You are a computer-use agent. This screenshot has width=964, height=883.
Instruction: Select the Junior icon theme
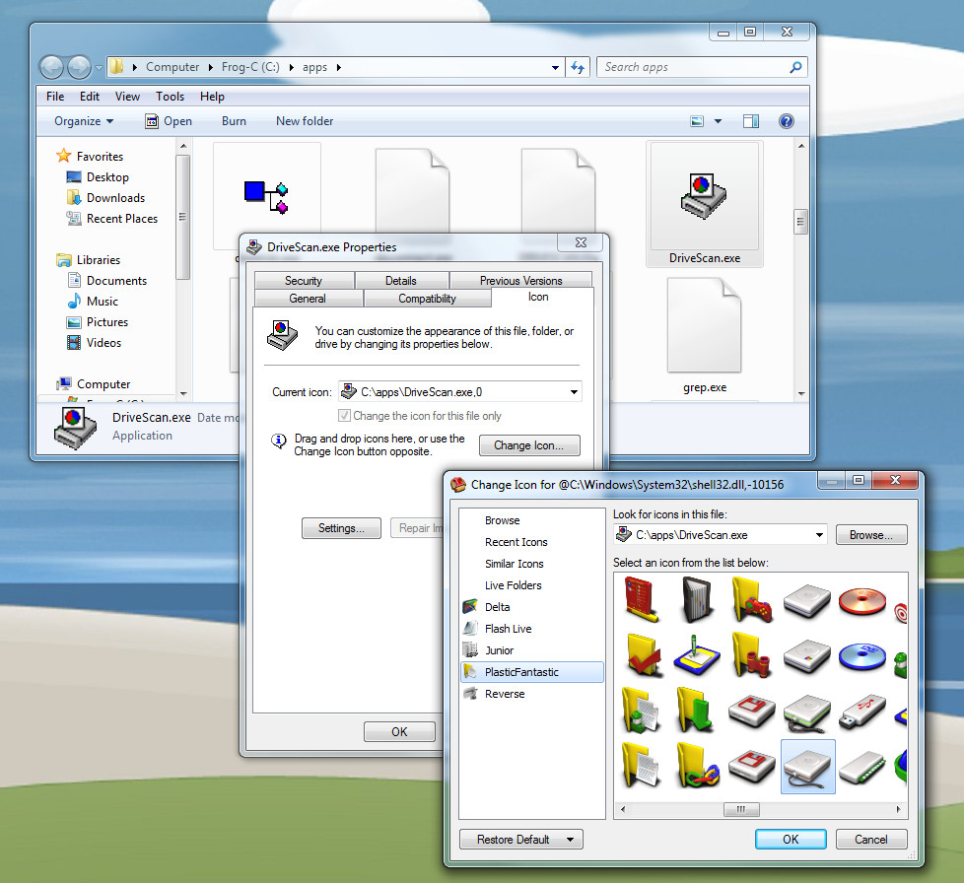click(x=499, y=650)
